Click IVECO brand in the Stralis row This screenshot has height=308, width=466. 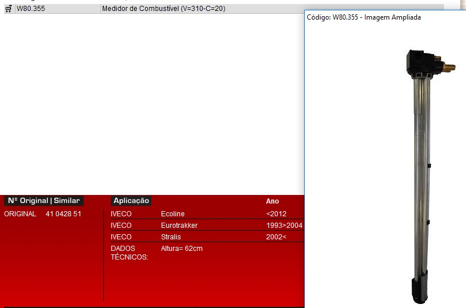[x=121, y=237]
